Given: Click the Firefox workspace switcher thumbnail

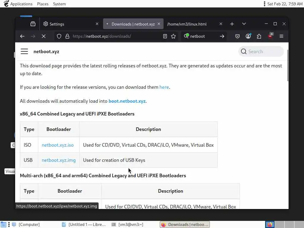Looking at the screenshot, I should [270, 224].
